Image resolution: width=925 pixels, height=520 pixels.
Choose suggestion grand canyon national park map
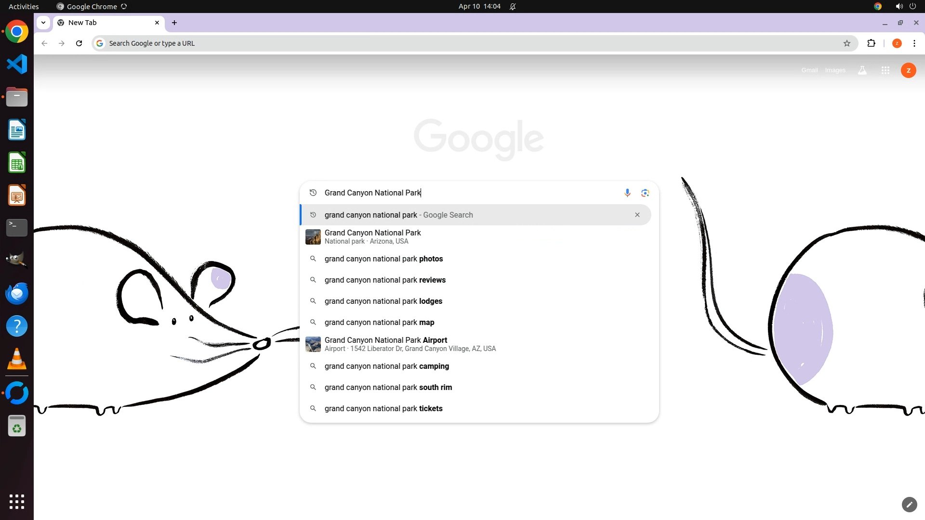click(379, 322)
